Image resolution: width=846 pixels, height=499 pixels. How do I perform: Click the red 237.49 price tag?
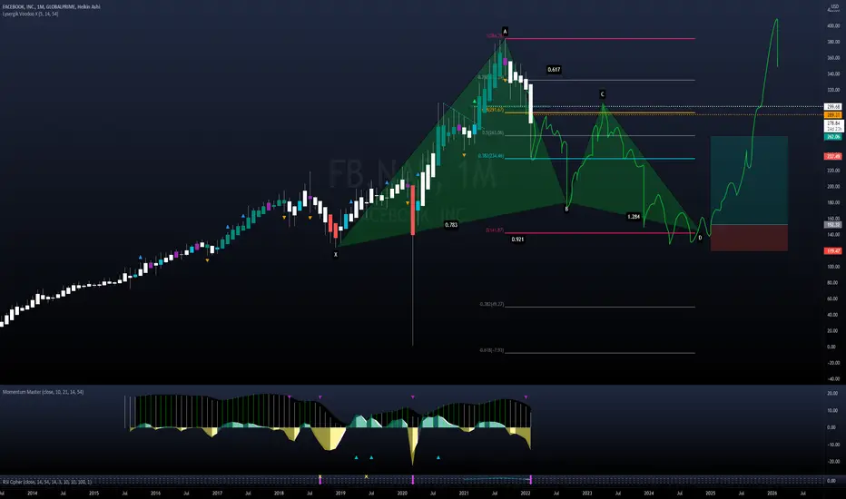[x=833, y=156]
